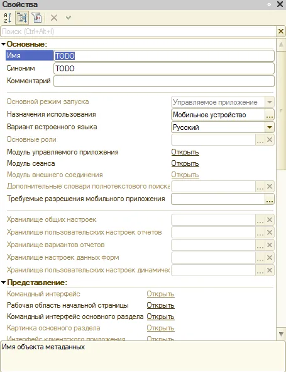The image size is (286, 372).
Task: Toggle the sort-by-categories toolbar icon
Action: click(22, 18)
